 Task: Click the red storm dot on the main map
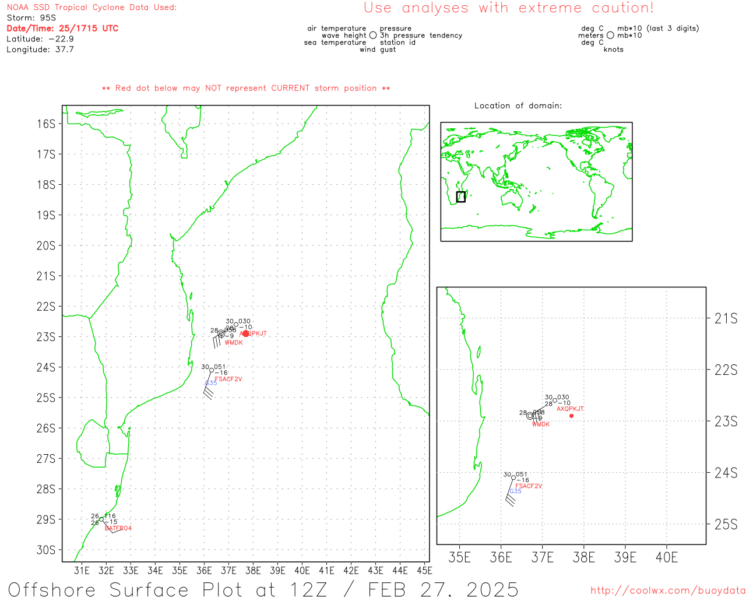click(246, 333)
